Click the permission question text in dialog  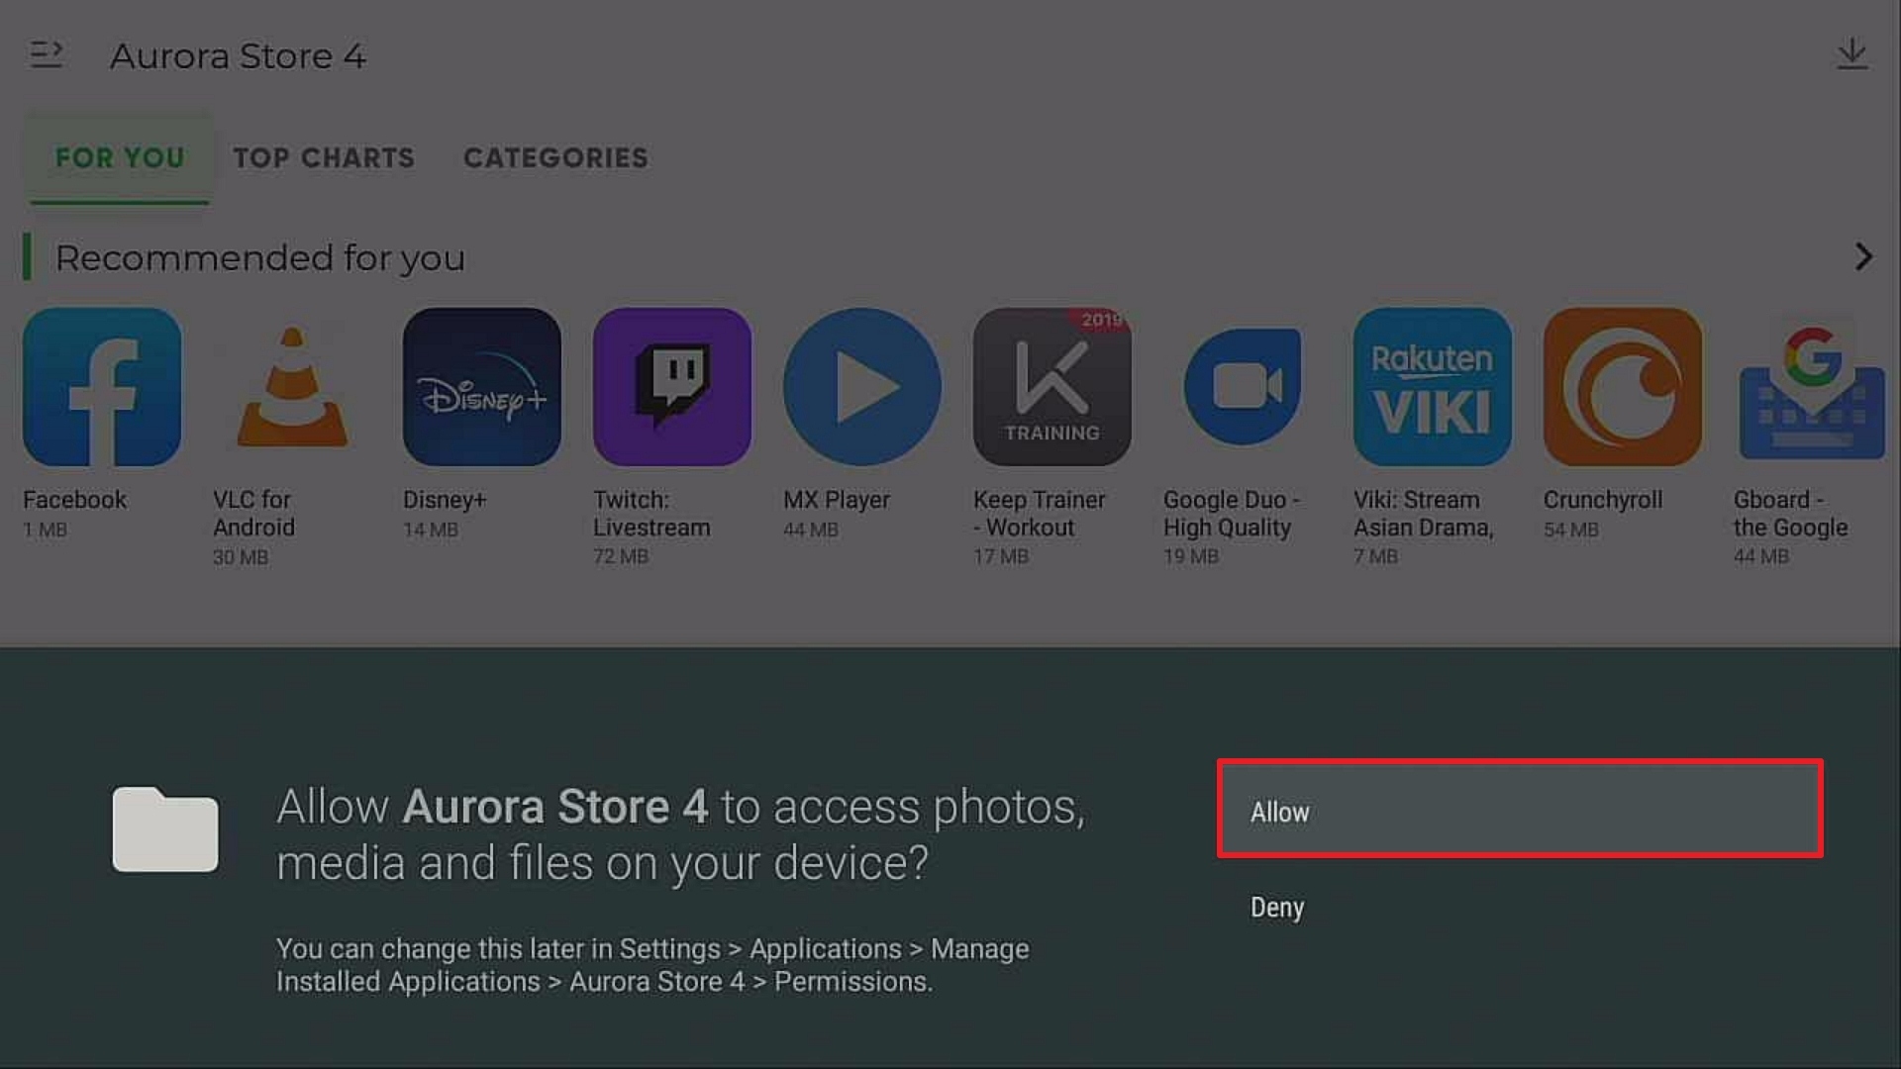click(681, 834)
